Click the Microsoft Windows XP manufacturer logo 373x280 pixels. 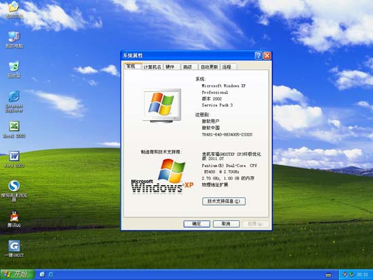click(162, 176)
